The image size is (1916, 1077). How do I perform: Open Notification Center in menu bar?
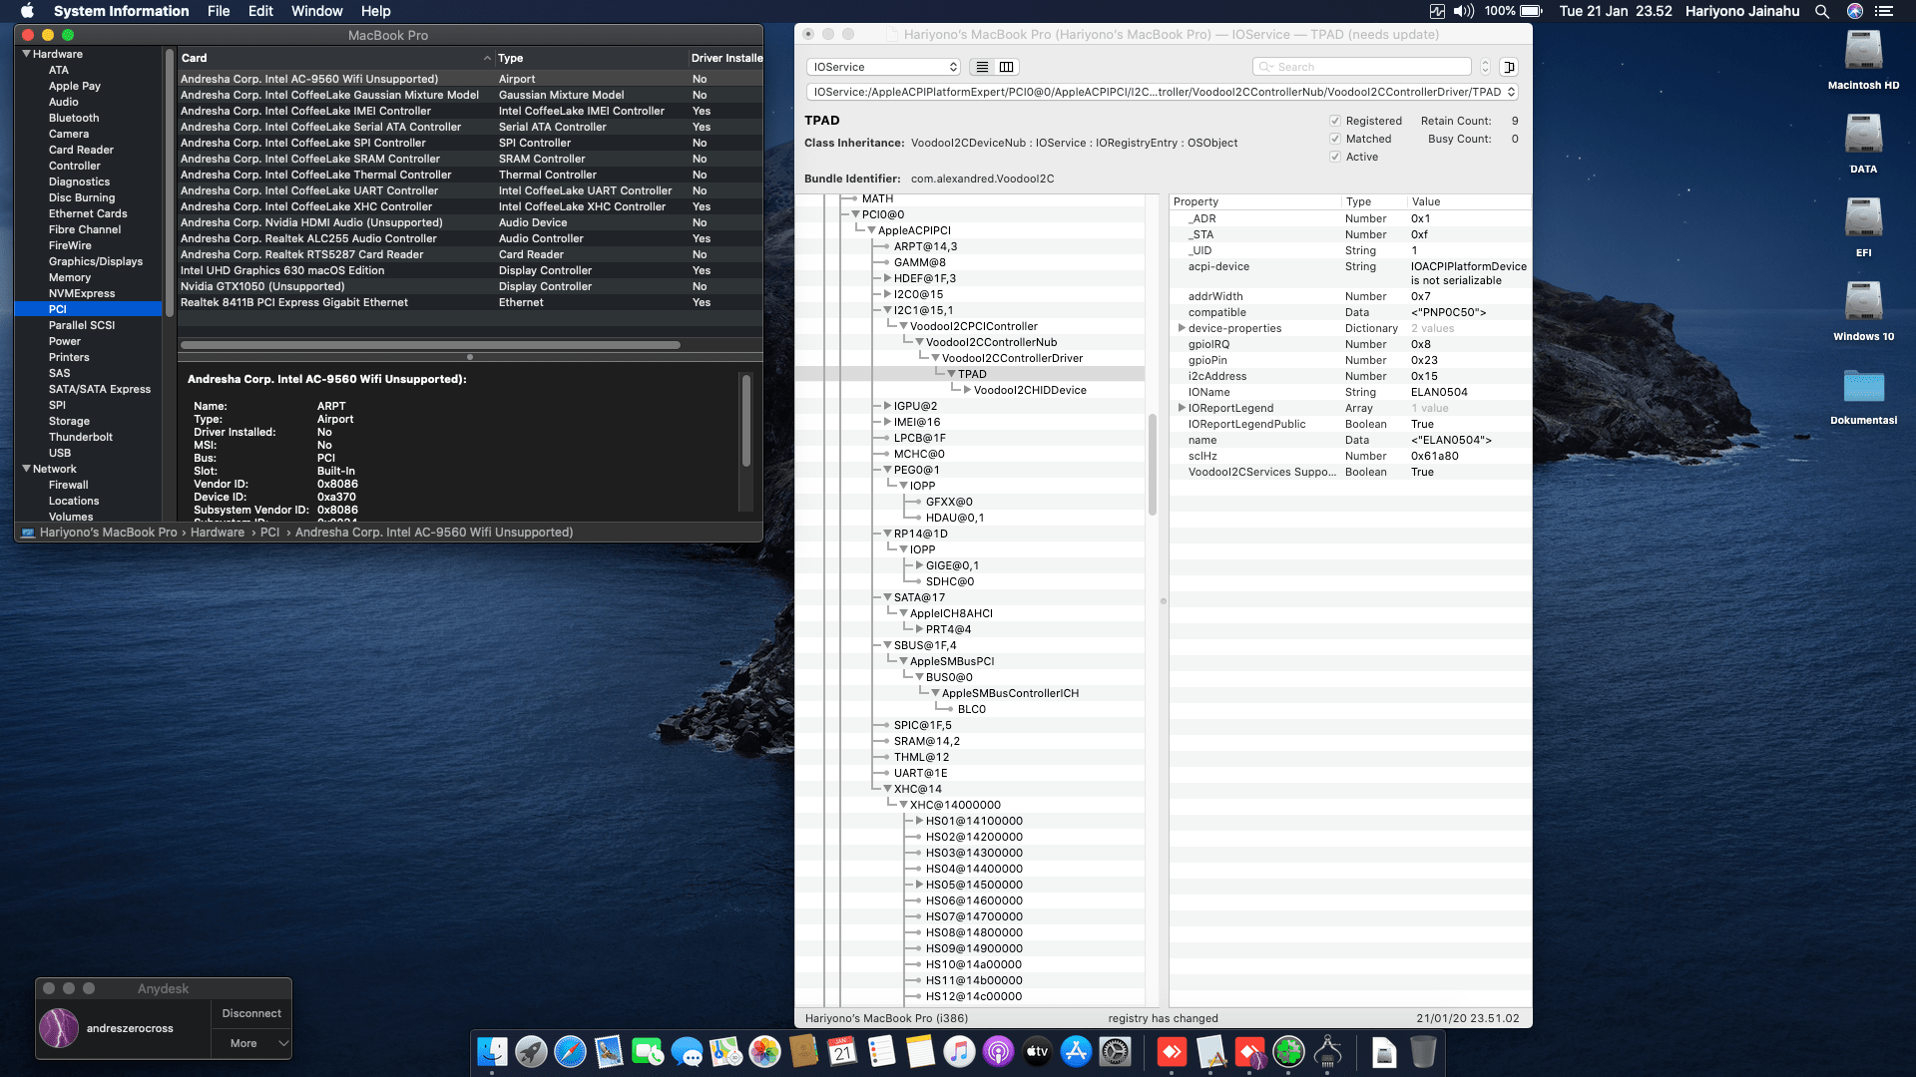(x=1884, y=11)
